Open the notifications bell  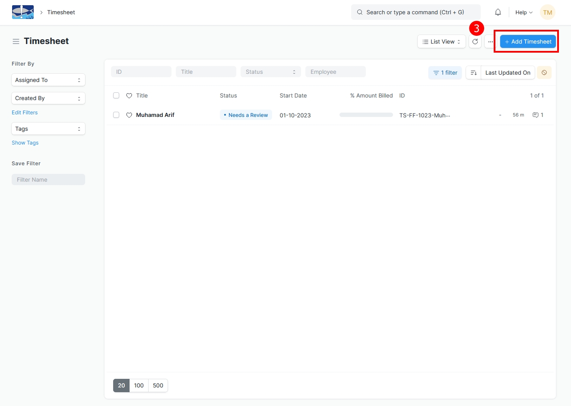[498, 12]
